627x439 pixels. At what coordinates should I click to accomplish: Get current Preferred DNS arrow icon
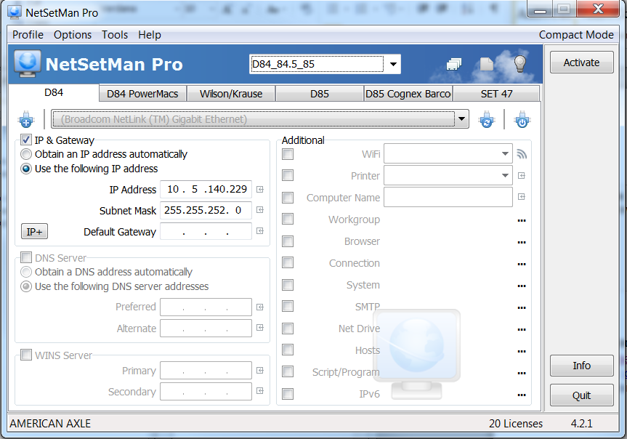(x=260, y=307)
